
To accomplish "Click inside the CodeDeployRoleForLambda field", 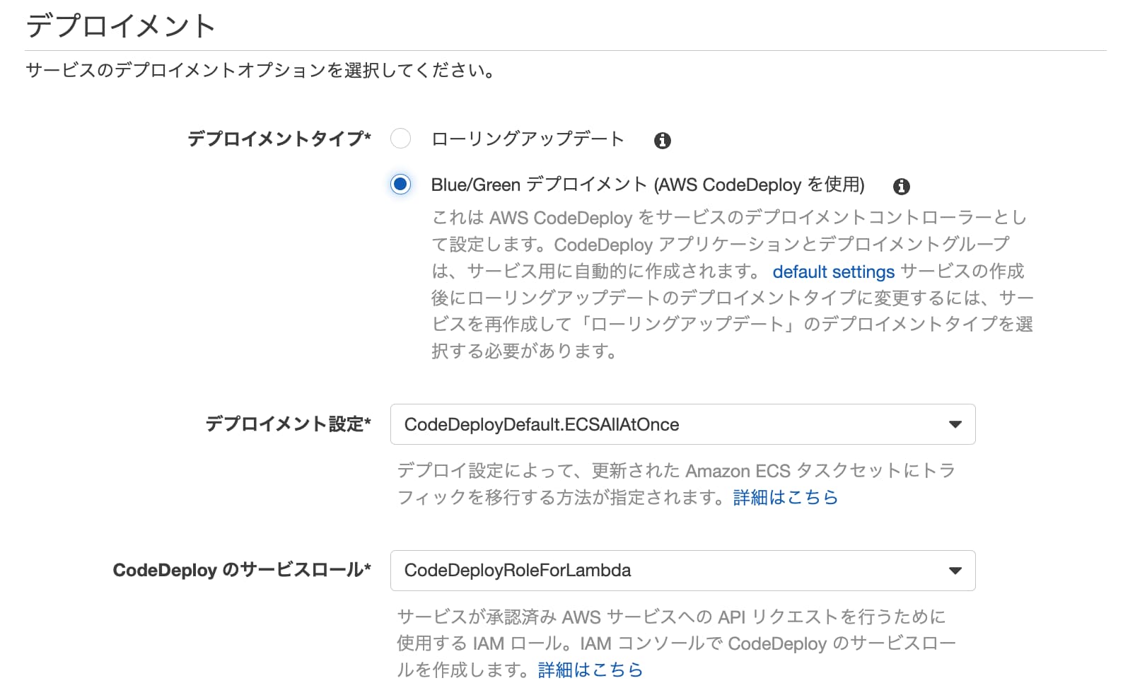I will (636, 571).
